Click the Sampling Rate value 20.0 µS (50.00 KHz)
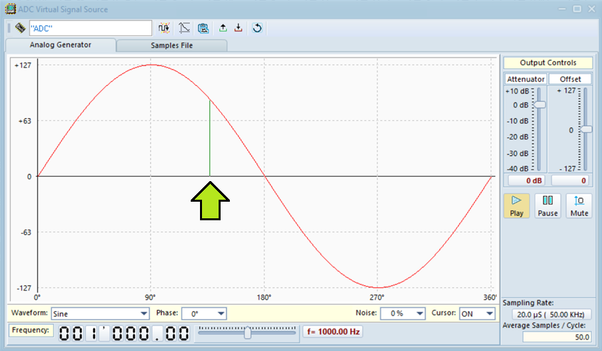The image size is (602, 351). point(551,315)
